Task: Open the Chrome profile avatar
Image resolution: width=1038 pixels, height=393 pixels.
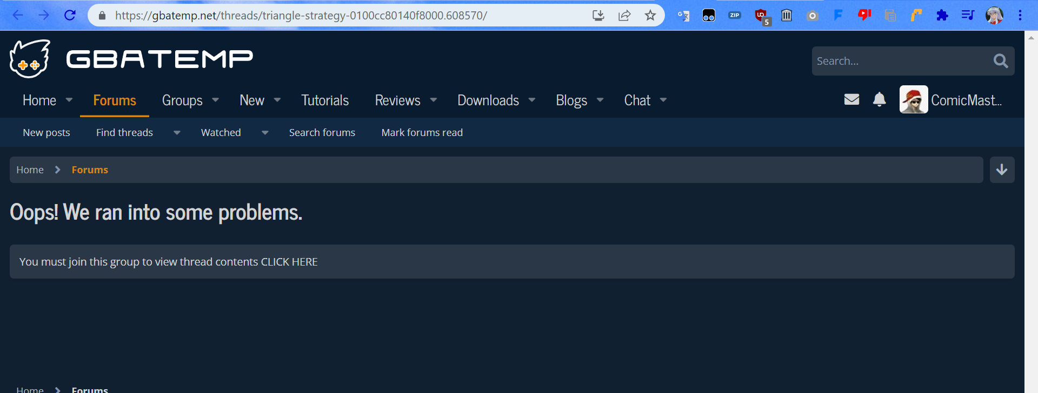Action: click(x=994, y=15)
